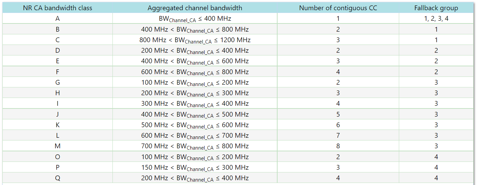Click contiguous CC count 7 cell
The image size is (478, 185).
(338, 136)
